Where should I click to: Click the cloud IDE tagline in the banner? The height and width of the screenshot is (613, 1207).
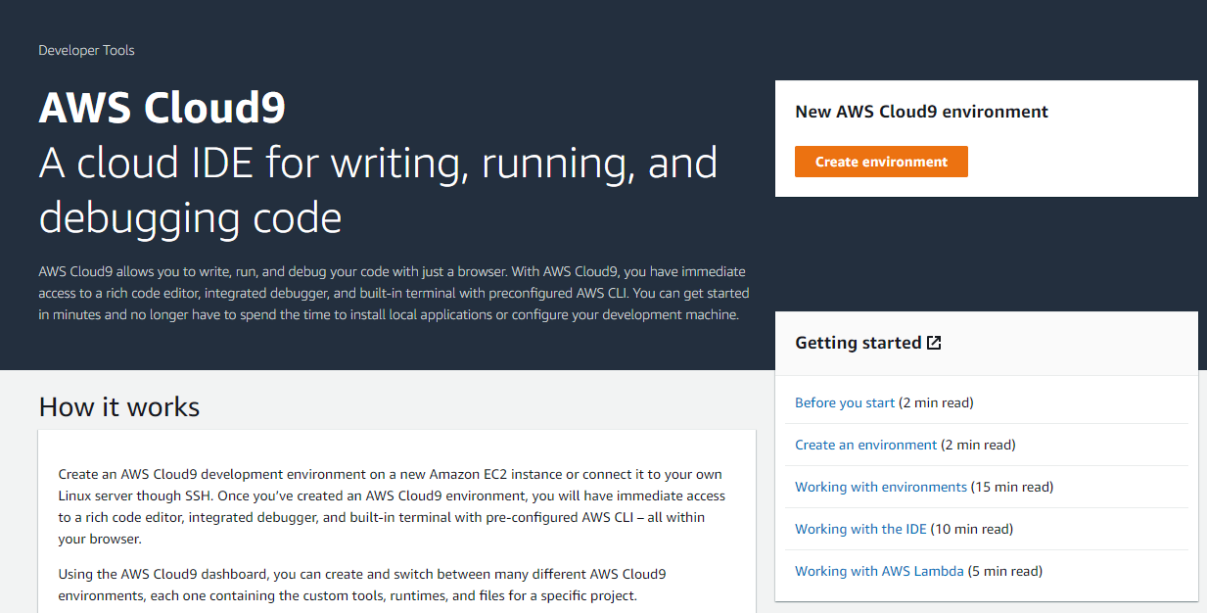point(378,190)
